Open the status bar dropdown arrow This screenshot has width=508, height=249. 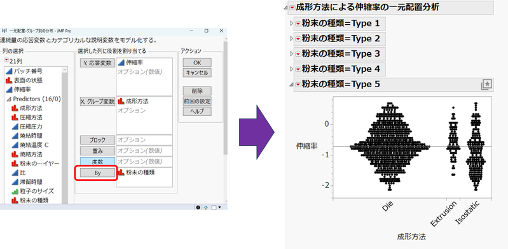tap(219, 208)
